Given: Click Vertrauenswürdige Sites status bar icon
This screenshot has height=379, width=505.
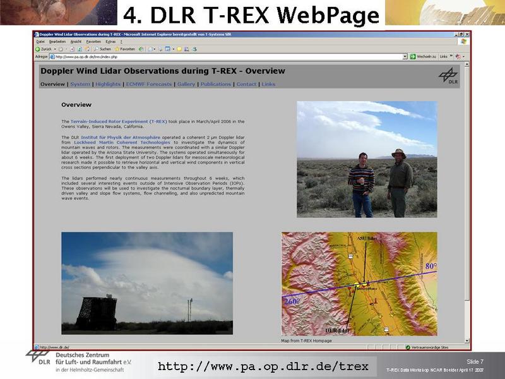Looking at the screenshot, I should coord(408,347).
